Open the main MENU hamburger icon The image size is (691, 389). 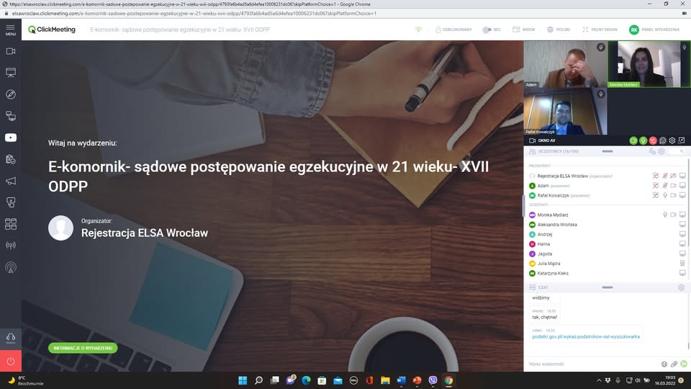11,30
